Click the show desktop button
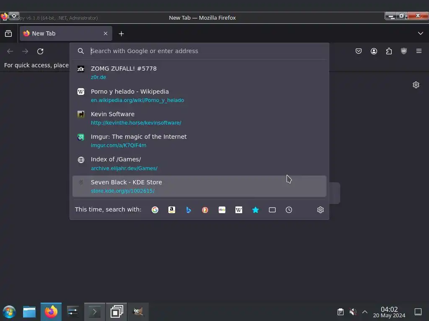Screen dimensions: 429x321 coord(418,312)
